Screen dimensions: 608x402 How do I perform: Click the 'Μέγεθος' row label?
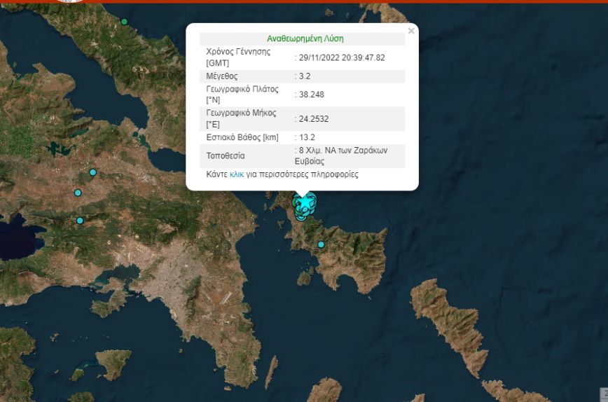222,76
